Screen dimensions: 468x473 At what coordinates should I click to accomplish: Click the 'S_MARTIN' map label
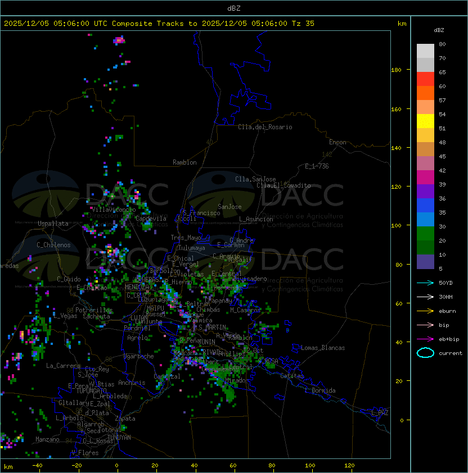click(212, 328)
